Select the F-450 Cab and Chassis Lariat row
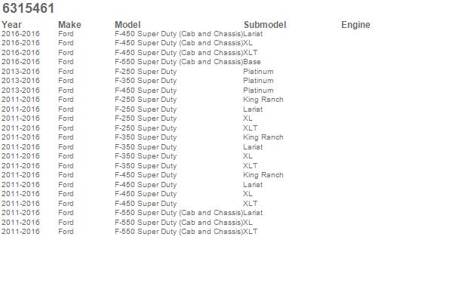The image size is (474, 283). coord(132,33)
